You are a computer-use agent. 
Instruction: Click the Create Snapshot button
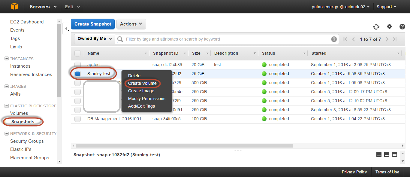(x=93, y=24)
